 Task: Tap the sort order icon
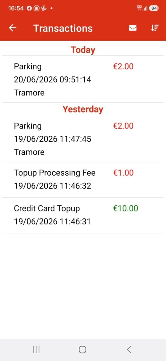coord(154,28)
